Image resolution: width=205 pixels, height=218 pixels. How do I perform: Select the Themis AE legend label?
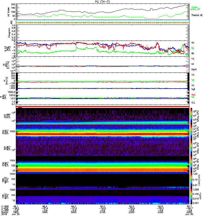click(197, 15)
